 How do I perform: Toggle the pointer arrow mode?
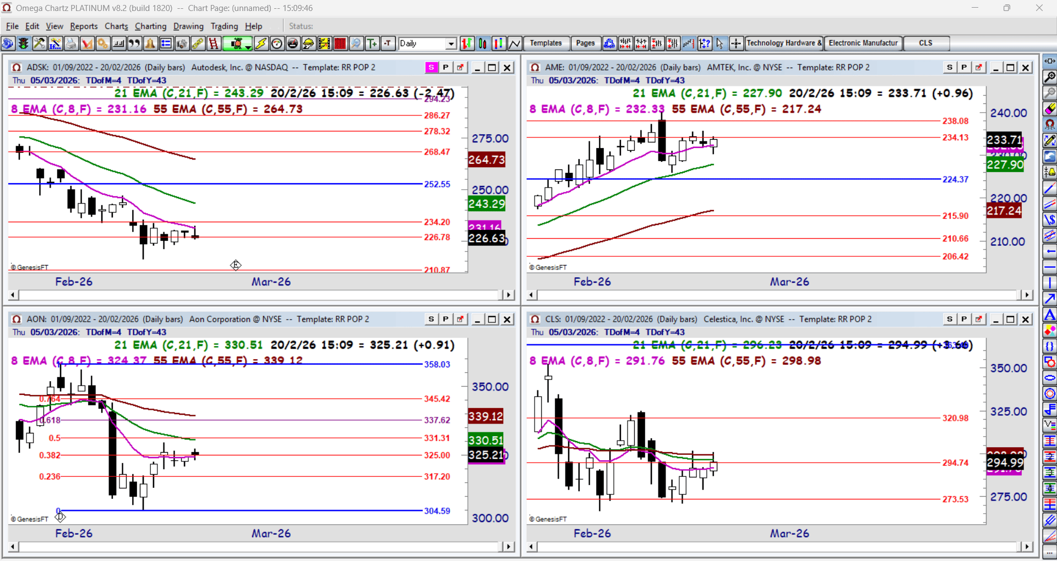(x=720, y=43)
